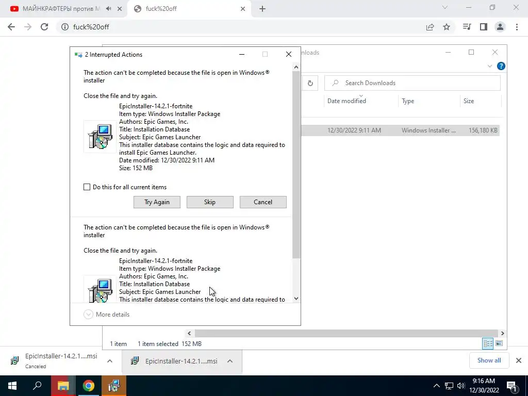Click the dialog's vertical scrollbar thumb

(x=296, y=164)
